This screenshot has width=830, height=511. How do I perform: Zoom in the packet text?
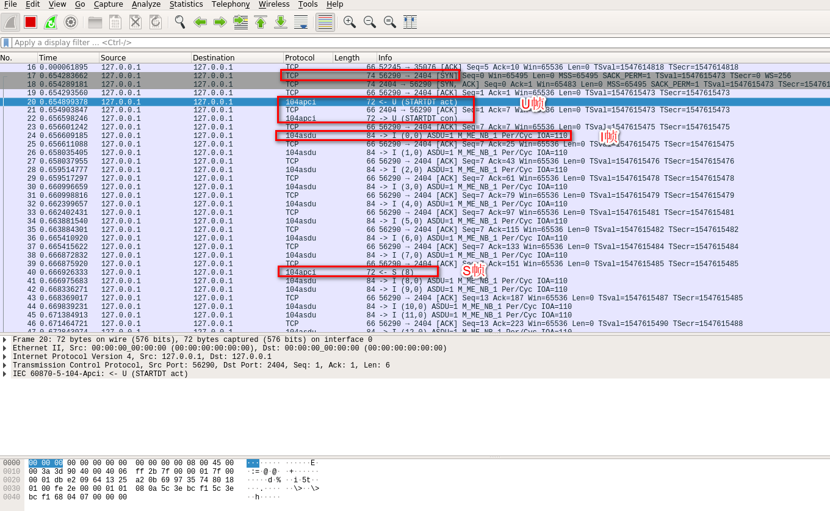pyautogui.click(x=350, y=22)
